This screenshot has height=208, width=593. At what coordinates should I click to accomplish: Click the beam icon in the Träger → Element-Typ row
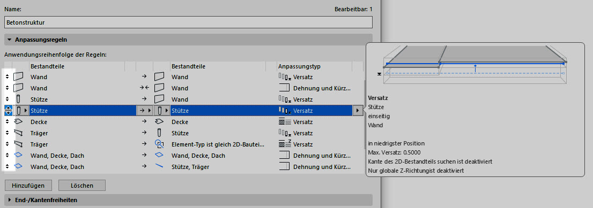[x=18, y=144]
